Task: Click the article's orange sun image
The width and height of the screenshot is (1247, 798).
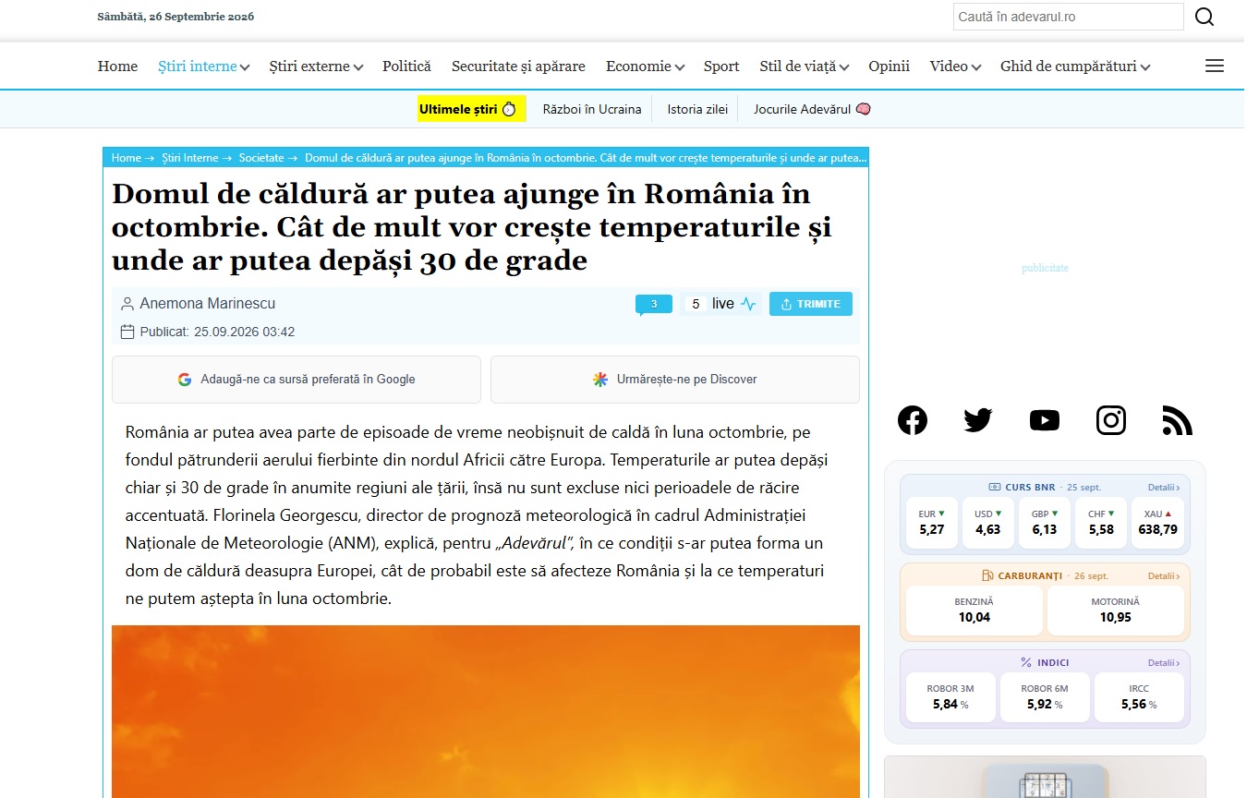Action: tap(486, 711)
